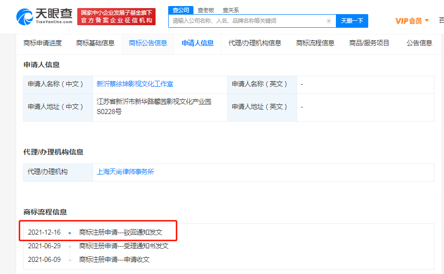Clear the search field with the x icon
Screen dimensions: 444x274
coord(329,21)
